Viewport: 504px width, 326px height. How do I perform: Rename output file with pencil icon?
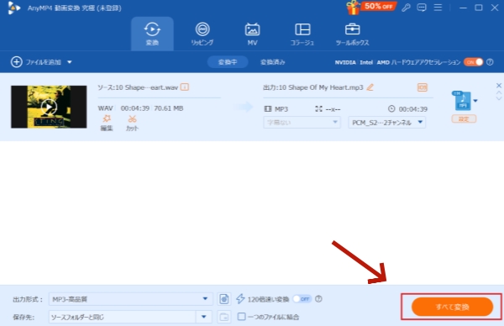click(370, 87)
